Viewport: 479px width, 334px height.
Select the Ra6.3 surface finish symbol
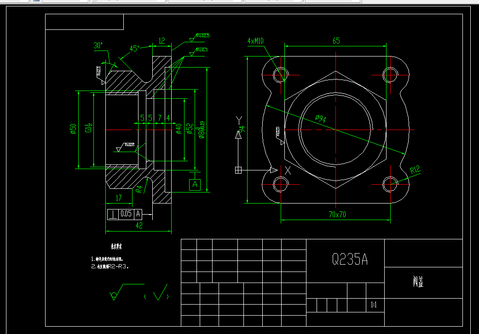click(x=198, y=51)
